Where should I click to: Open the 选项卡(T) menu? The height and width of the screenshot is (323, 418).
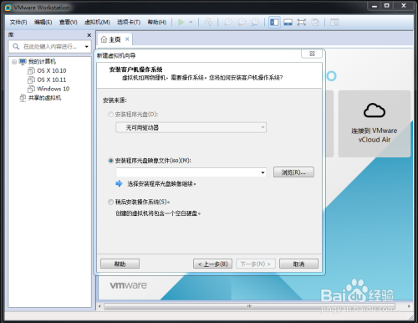click(129, 22)
